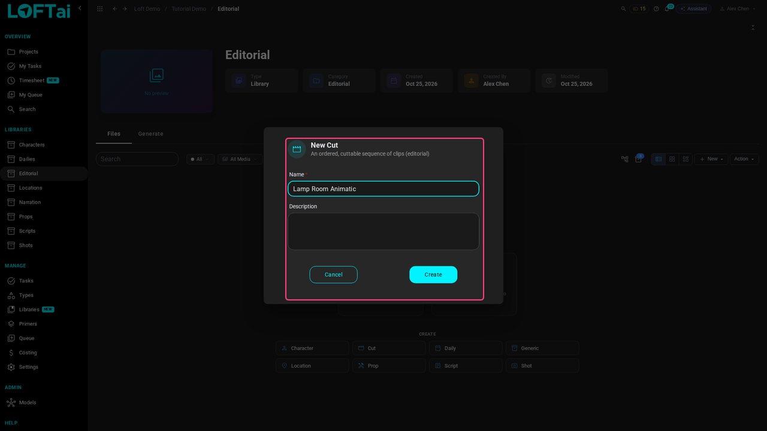Viewport: 767px width, 431px height.
Task: Open the Action dropdown
Action: tap(744, 159)
